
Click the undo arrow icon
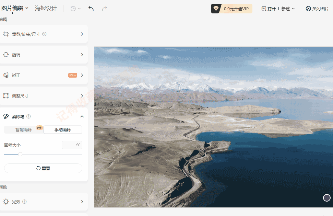(x=91, y=9)
